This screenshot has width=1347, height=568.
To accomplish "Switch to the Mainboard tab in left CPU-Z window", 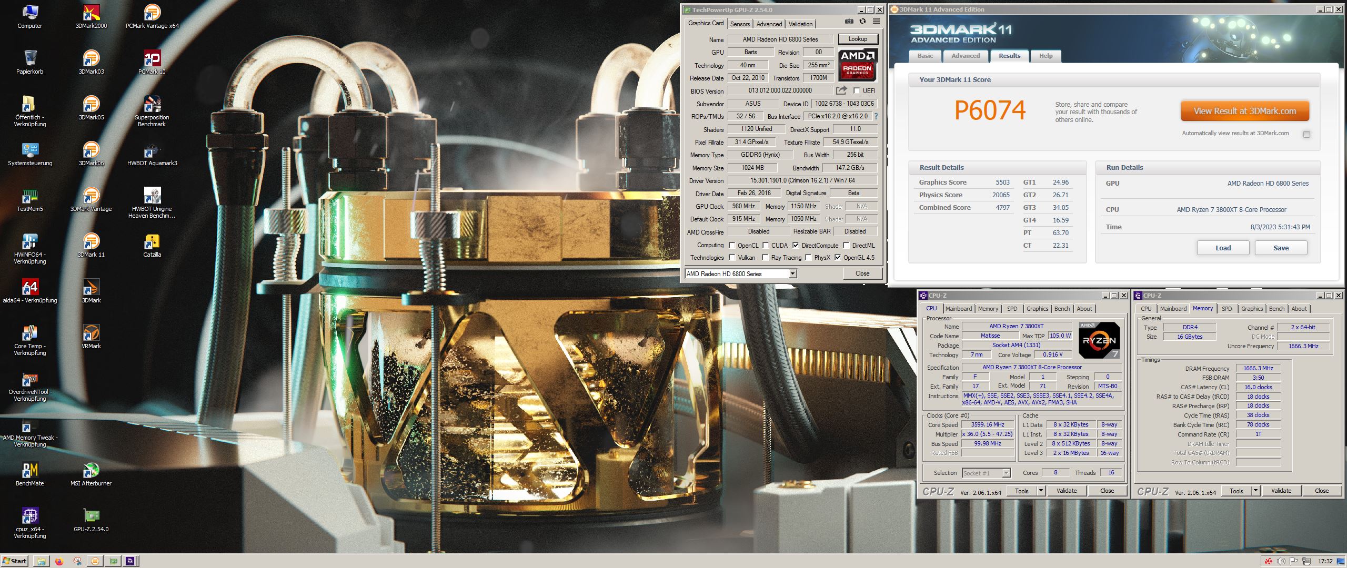I will (959, 309).
